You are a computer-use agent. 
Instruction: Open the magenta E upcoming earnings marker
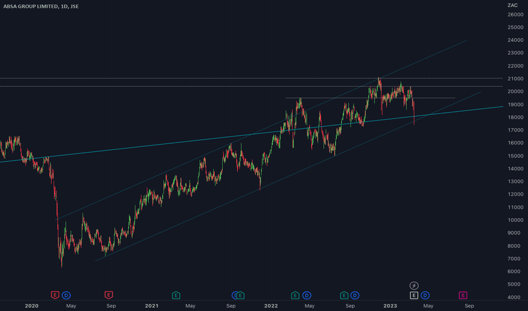463,296
